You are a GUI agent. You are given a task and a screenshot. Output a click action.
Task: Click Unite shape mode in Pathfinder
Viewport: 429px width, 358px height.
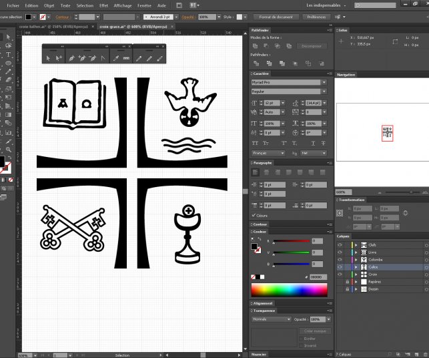[x=256, y=45]
